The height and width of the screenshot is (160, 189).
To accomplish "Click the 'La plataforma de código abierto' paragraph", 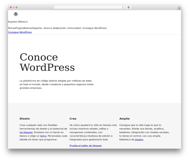I will pyautogui.click(x=56, y=84).
